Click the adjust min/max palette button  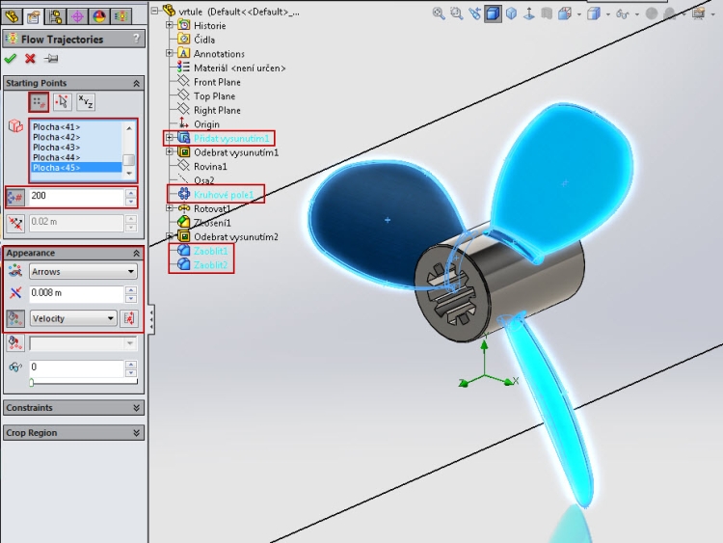click(x=129, y=318)
